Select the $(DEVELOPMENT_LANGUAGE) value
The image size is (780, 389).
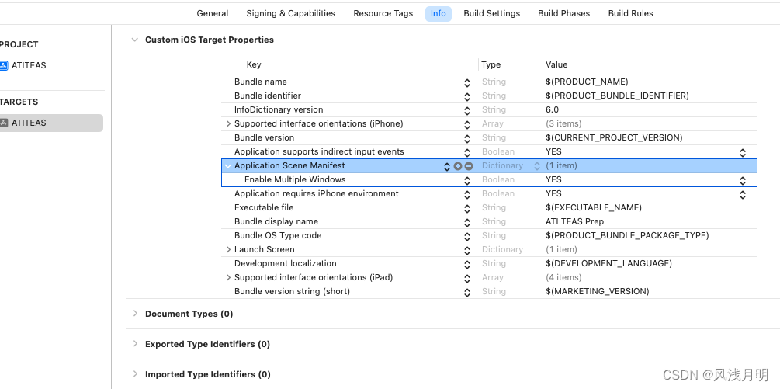[x=609, y=263]
